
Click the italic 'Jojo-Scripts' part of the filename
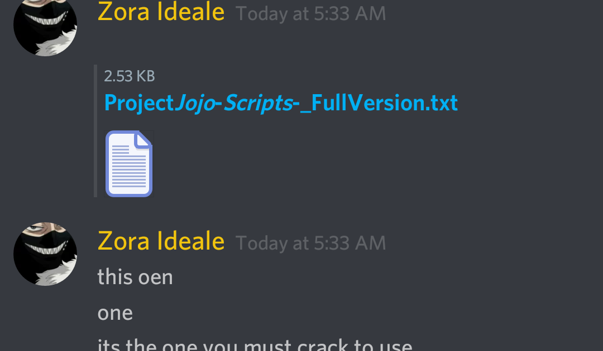tap(234, 103)
